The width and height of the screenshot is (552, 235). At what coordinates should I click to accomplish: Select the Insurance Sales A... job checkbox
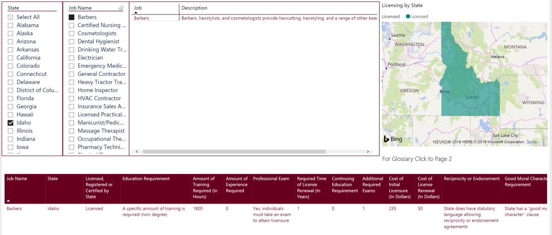71,106
